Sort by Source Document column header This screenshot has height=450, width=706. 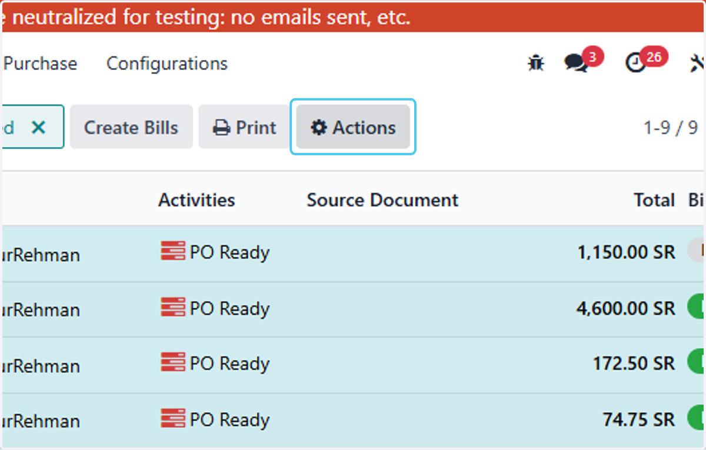tap(382, 200)
